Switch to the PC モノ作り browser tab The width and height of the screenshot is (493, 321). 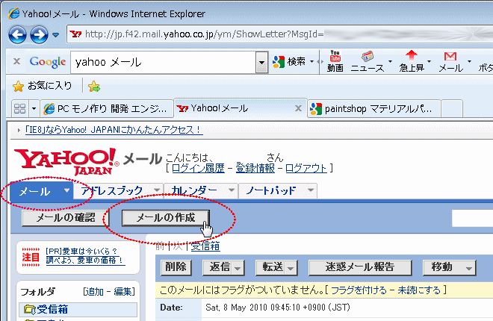[x=105, y=108]
